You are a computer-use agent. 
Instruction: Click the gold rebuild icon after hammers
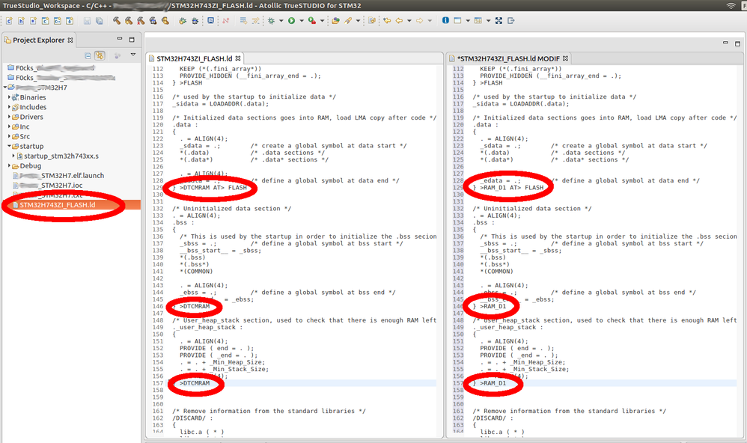pyautogui.click(x=165, y=21)
